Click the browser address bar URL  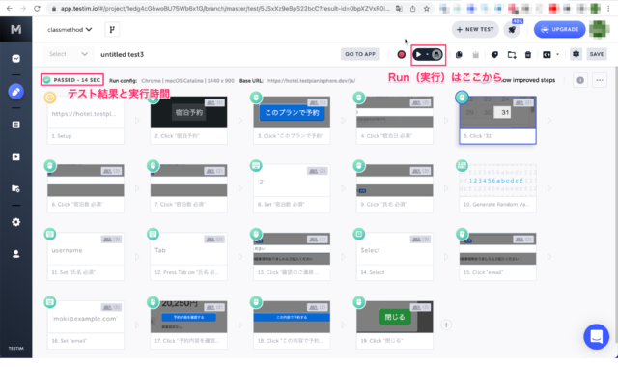pos(225,9)
